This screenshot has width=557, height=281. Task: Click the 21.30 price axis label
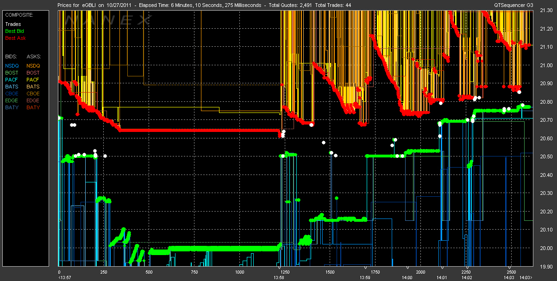546,11
